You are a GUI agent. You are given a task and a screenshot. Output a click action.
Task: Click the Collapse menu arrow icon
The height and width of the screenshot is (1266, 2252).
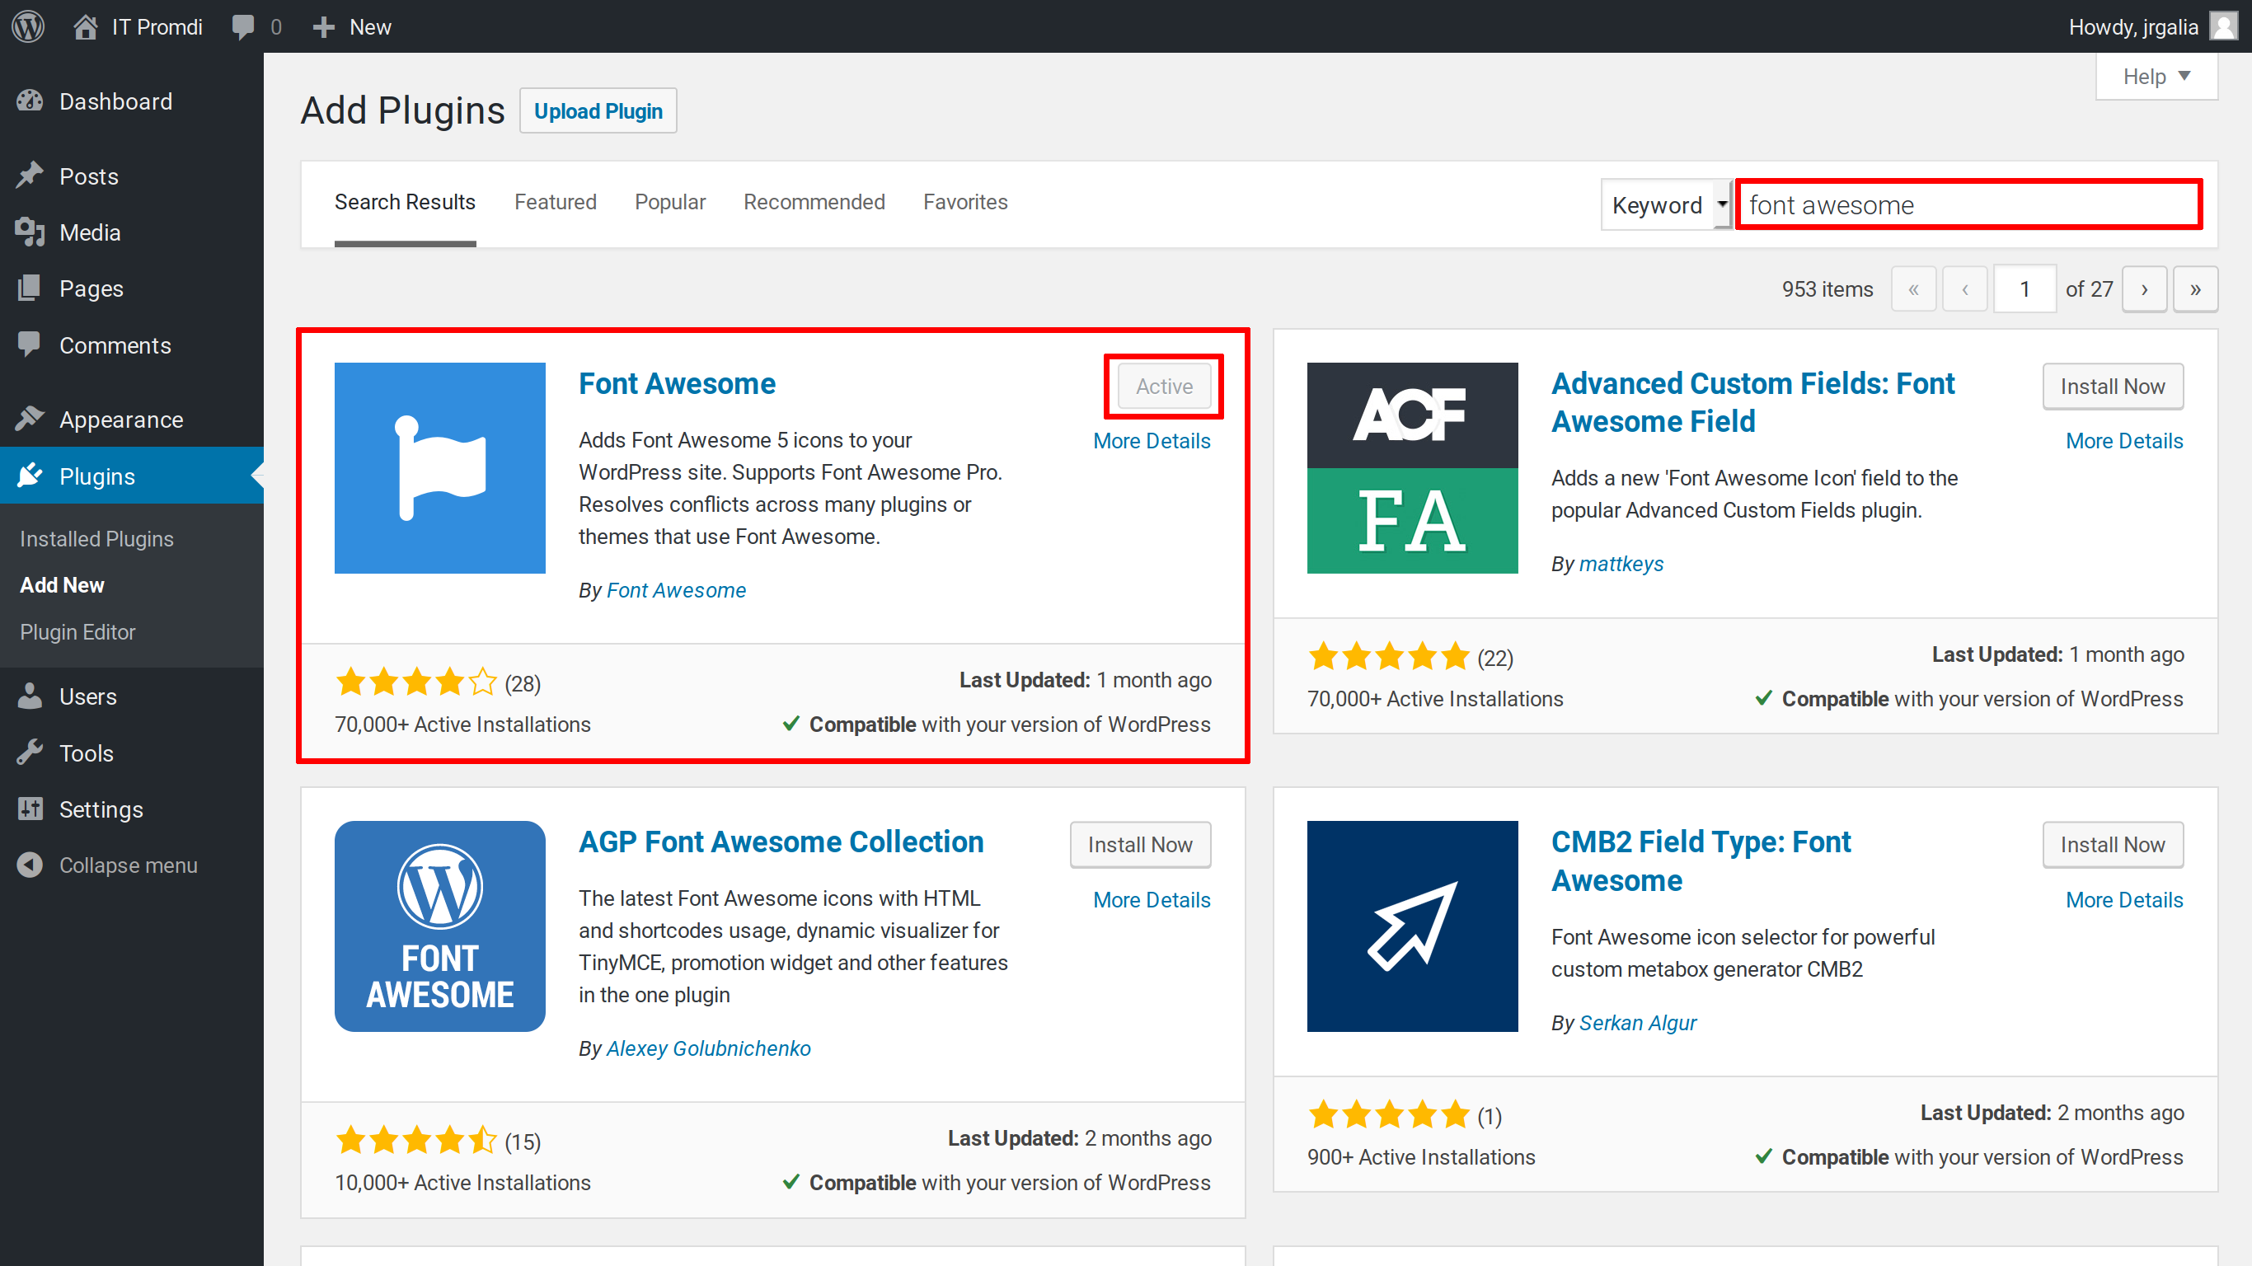point(30,865)
